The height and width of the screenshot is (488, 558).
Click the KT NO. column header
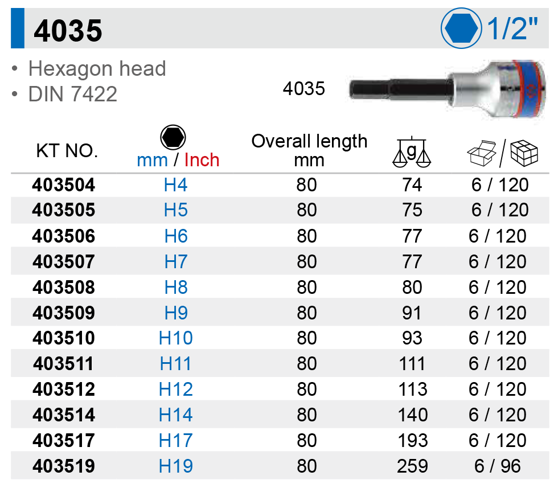[67, 151]
